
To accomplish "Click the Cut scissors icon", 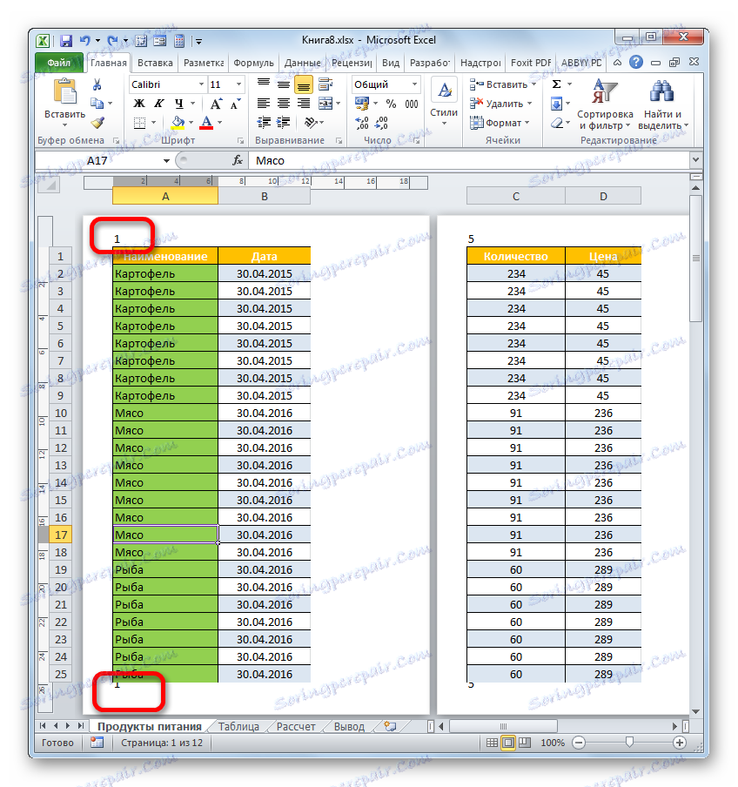I will 97,84.
